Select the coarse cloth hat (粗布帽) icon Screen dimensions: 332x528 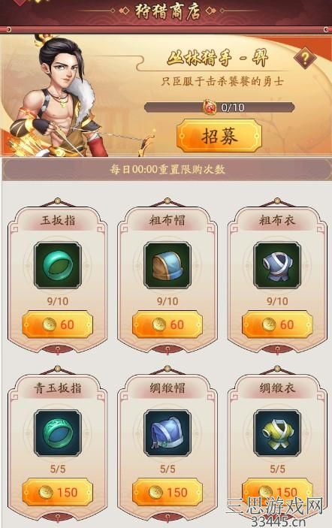pyautogui.click(x=168, y=265)
